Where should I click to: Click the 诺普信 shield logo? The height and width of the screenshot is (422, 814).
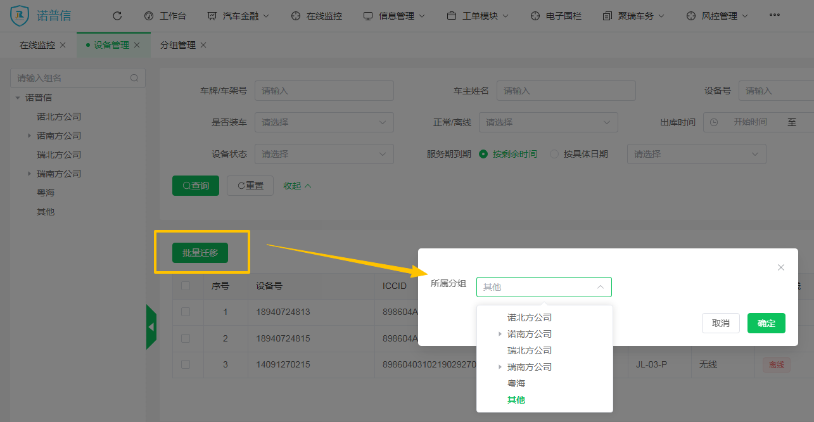[20, 15]
